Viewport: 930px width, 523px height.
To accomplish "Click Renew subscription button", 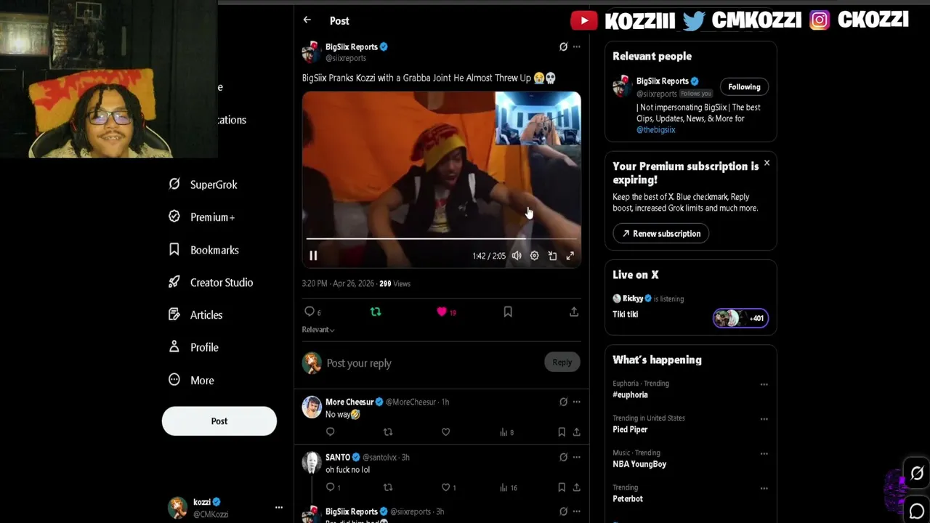I will pyautogui.click(x=661, y=233).
